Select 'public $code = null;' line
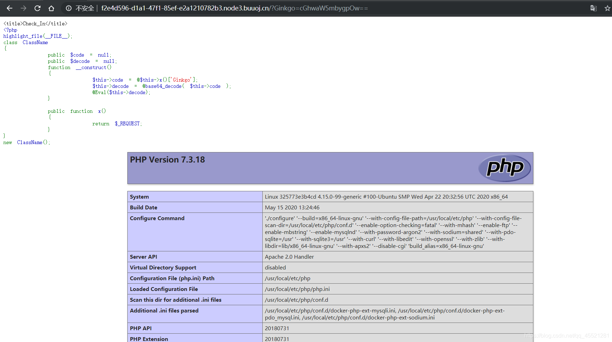The image size is (612, 342). pos(80,55)
